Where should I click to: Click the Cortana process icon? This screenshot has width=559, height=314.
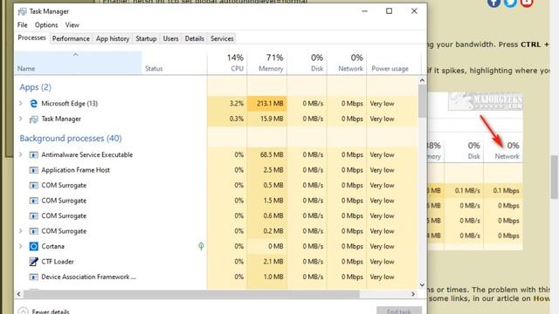(33, 246)
